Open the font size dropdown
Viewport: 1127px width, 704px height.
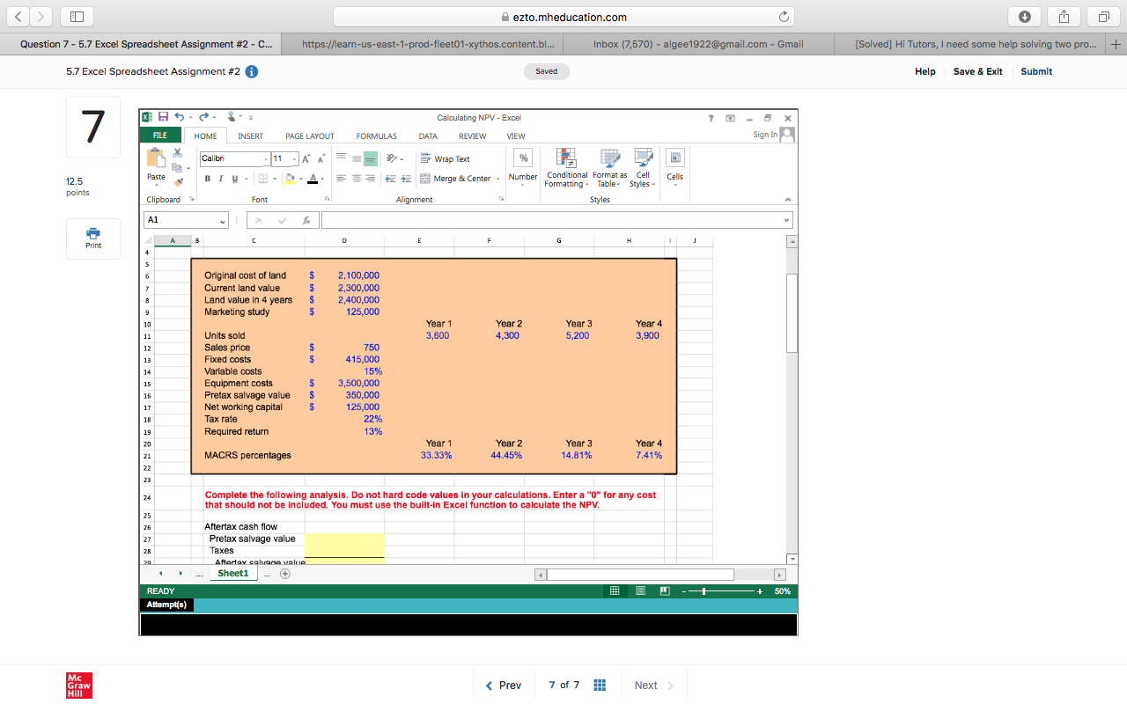pos(294,160)
